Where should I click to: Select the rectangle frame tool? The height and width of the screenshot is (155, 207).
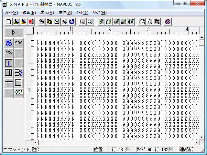click(19, 83)
